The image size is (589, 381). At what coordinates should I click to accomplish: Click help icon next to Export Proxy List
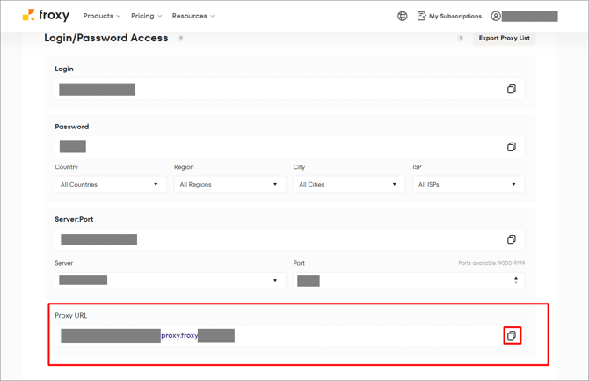point(461,39)
